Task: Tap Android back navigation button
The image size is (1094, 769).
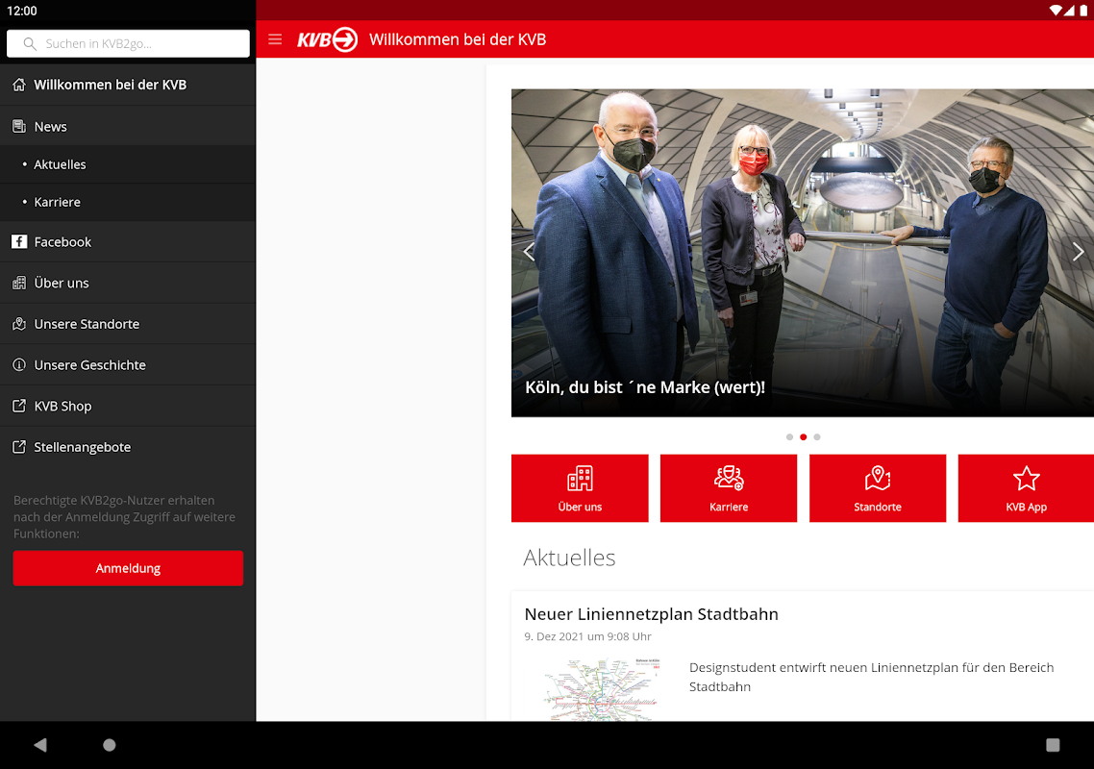Action: point(40,745)
